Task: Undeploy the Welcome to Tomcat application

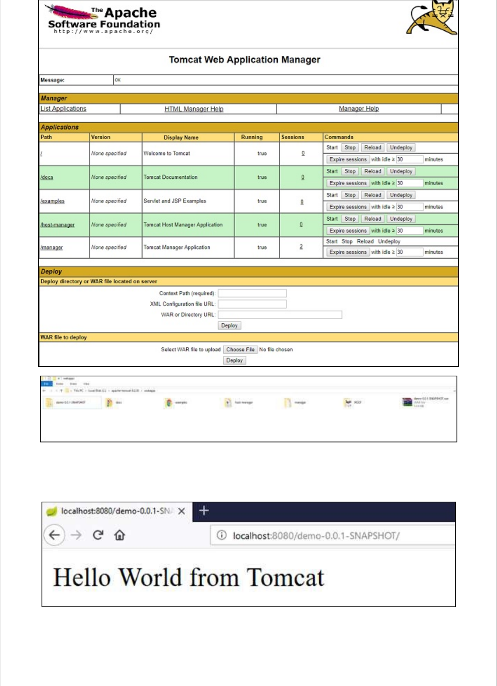Action: click(401, 147)
